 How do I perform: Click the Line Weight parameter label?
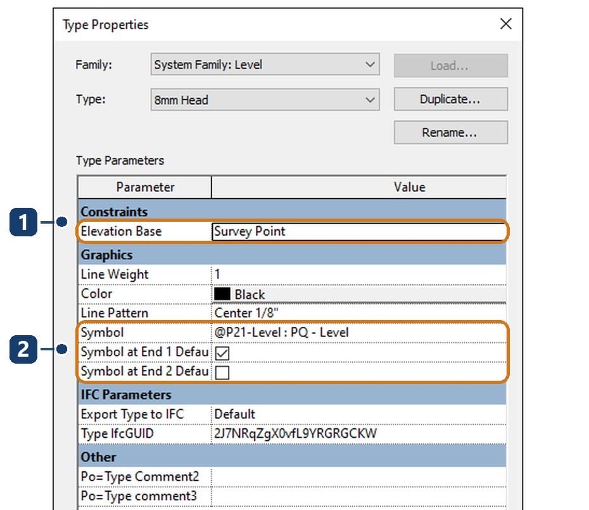click(x=115, y=274)
